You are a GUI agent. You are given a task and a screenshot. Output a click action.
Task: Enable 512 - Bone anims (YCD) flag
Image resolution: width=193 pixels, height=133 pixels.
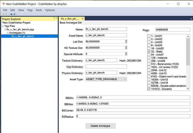(x=149, y=64)
